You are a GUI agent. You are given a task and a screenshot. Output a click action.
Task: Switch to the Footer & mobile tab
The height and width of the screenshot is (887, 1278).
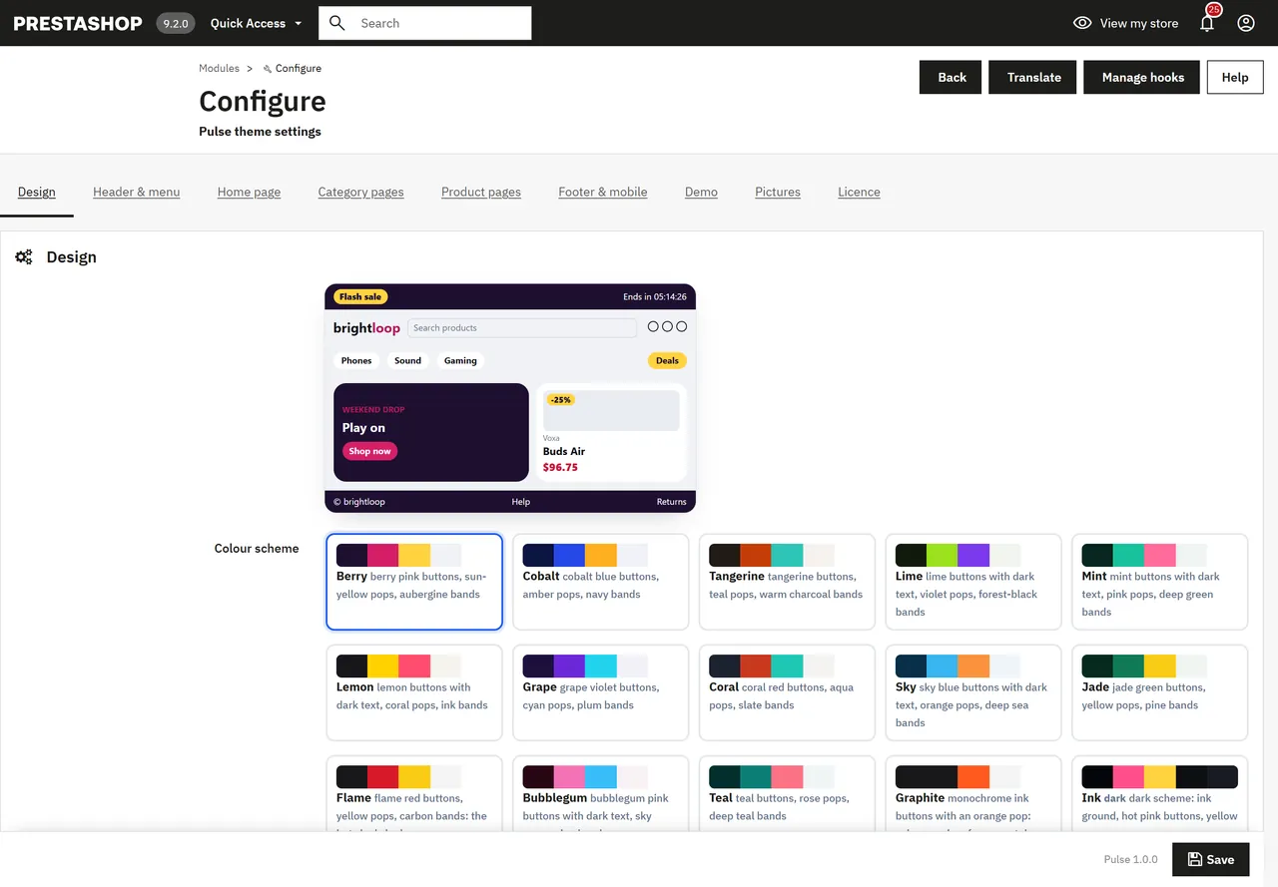tap(603, 192)
